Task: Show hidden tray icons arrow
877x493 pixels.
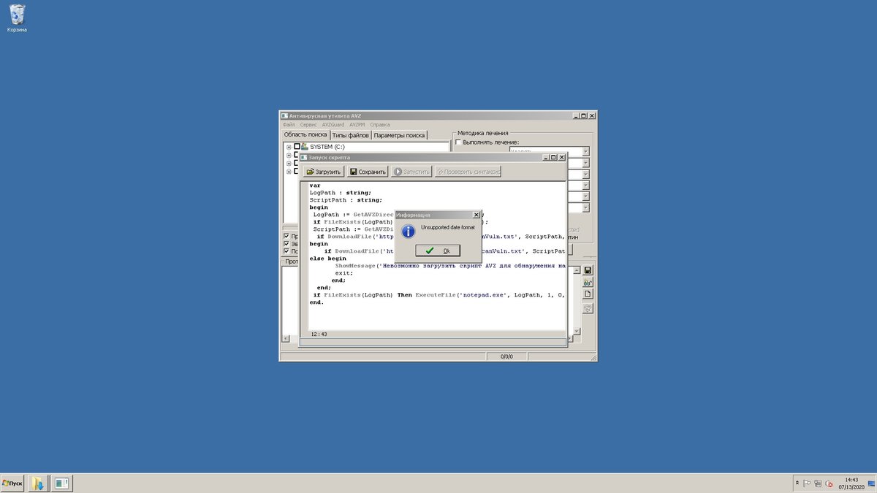Action: point(797,484)
